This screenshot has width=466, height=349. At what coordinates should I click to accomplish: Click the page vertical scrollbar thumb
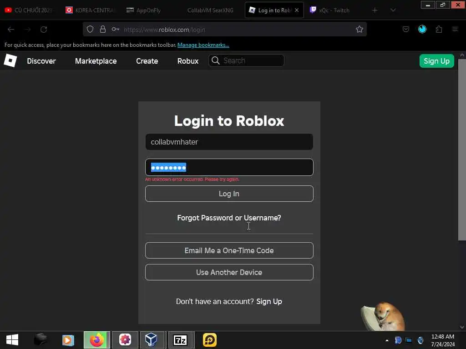pos(462,150)
